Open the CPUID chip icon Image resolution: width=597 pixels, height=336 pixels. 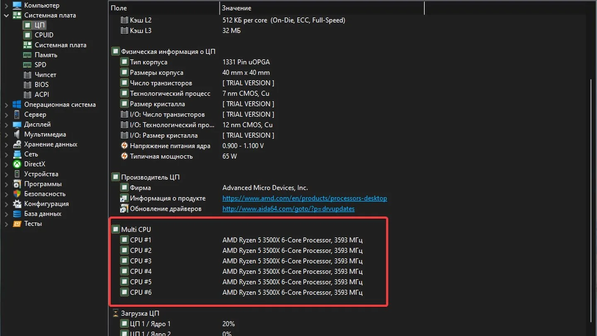click(x=27, y=35)
